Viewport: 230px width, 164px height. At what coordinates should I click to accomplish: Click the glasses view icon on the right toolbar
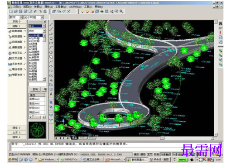point(220,28)
